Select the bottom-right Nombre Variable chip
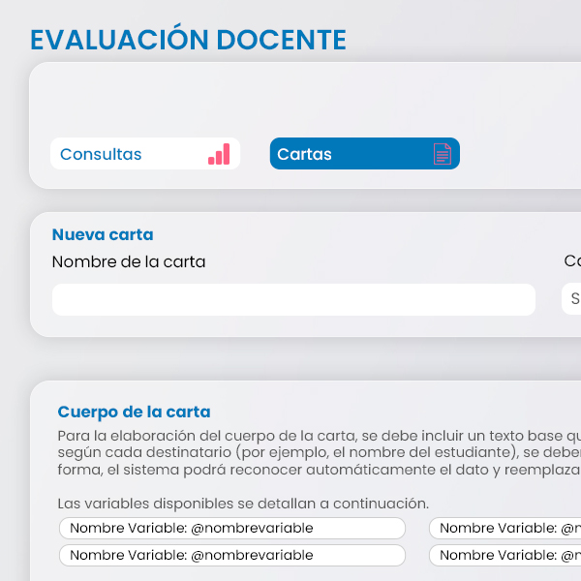 pyautogui.click(x=505, y=555)
